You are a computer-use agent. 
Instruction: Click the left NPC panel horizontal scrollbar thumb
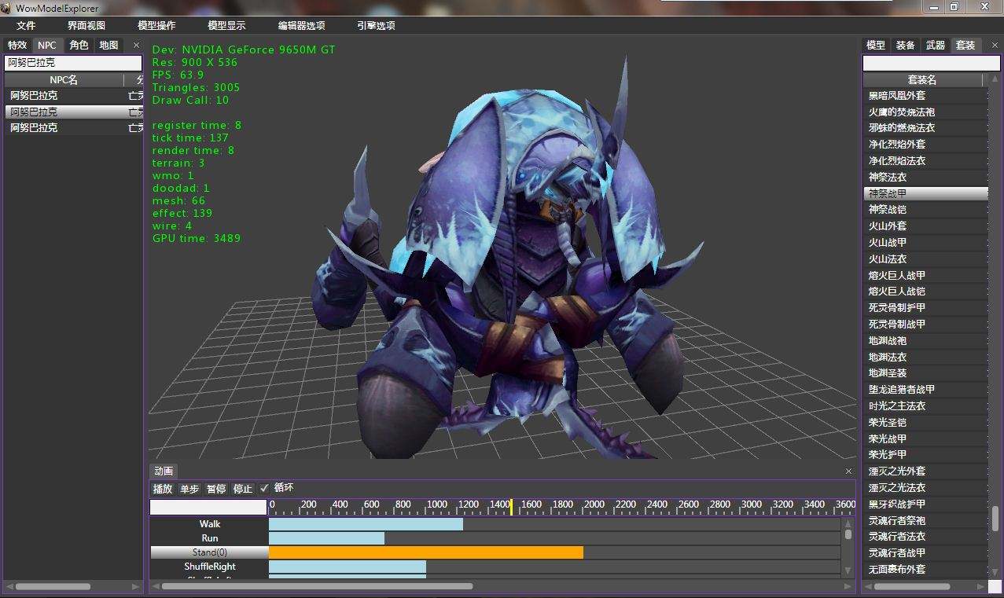[x=52, y=586]
